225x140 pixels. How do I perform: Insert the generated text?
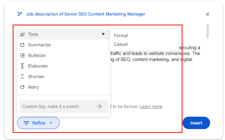click(x=196, y=123)
